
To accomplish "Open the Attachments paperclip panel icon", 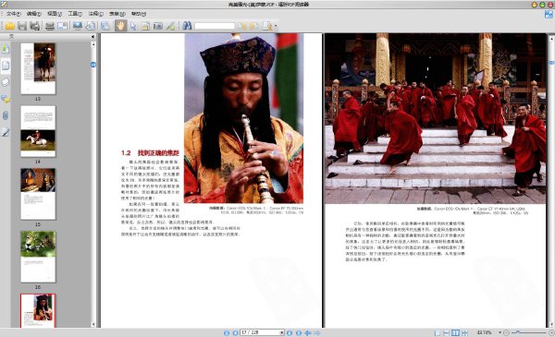I will 6,115.
